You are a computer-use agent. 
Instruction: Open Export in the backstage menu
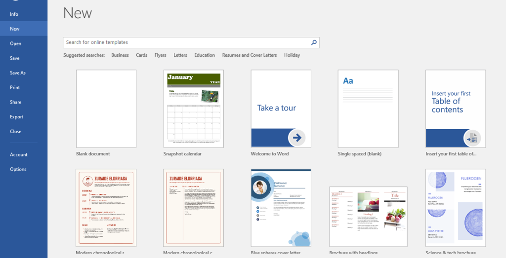[x=17, y=117]
